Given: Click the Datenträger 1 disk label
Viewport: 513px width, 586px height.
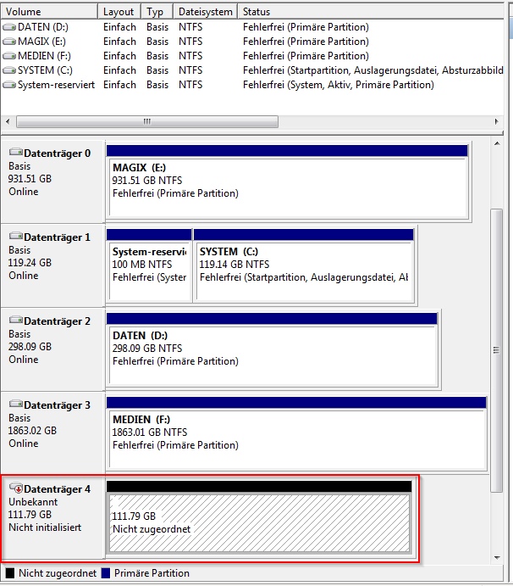Looking at the screenshot, I should pyautogui.click(x=57, y=237).
